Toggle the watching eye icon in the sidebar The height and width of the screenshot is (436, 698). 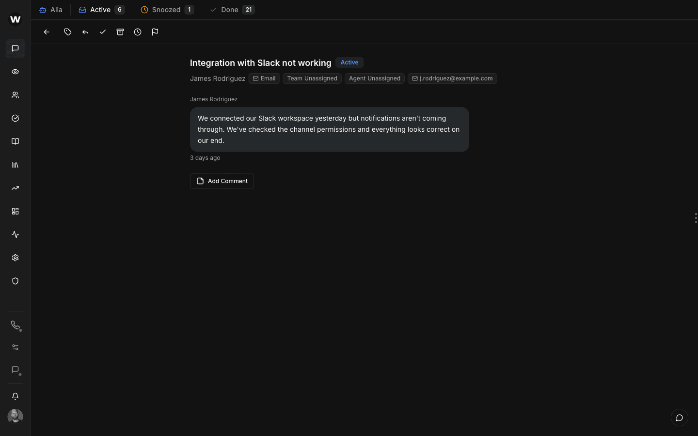point(15,71)
